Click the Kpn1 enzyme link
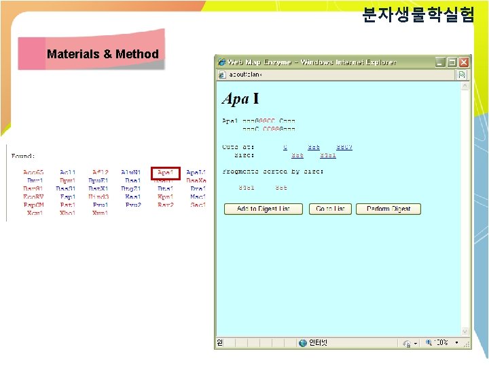Image resolution: width=489 pixels, height=366 pixels. click(x=165, y=197)
